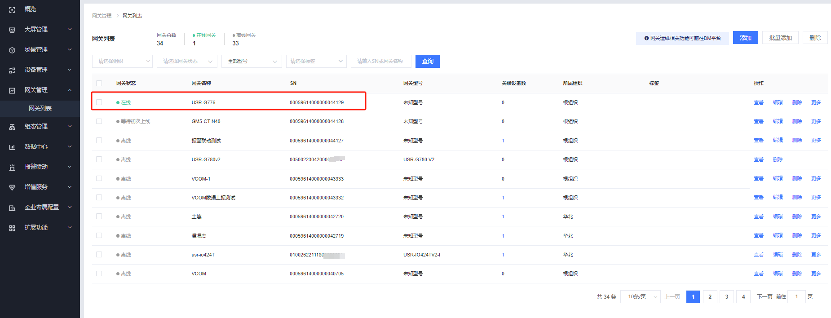Open 网关列表 in the sidebar menu
This screenshot has height=318, width=831.
pos(40,108)
